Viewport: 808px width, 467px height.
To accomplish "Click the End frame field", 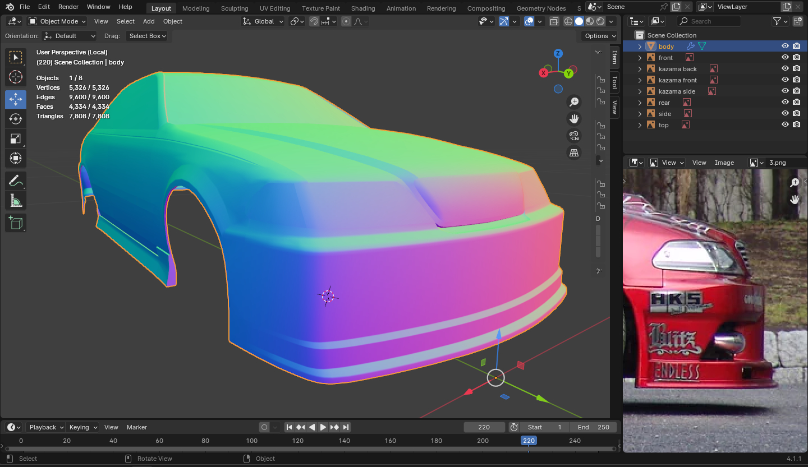I will tap(594, 427).
